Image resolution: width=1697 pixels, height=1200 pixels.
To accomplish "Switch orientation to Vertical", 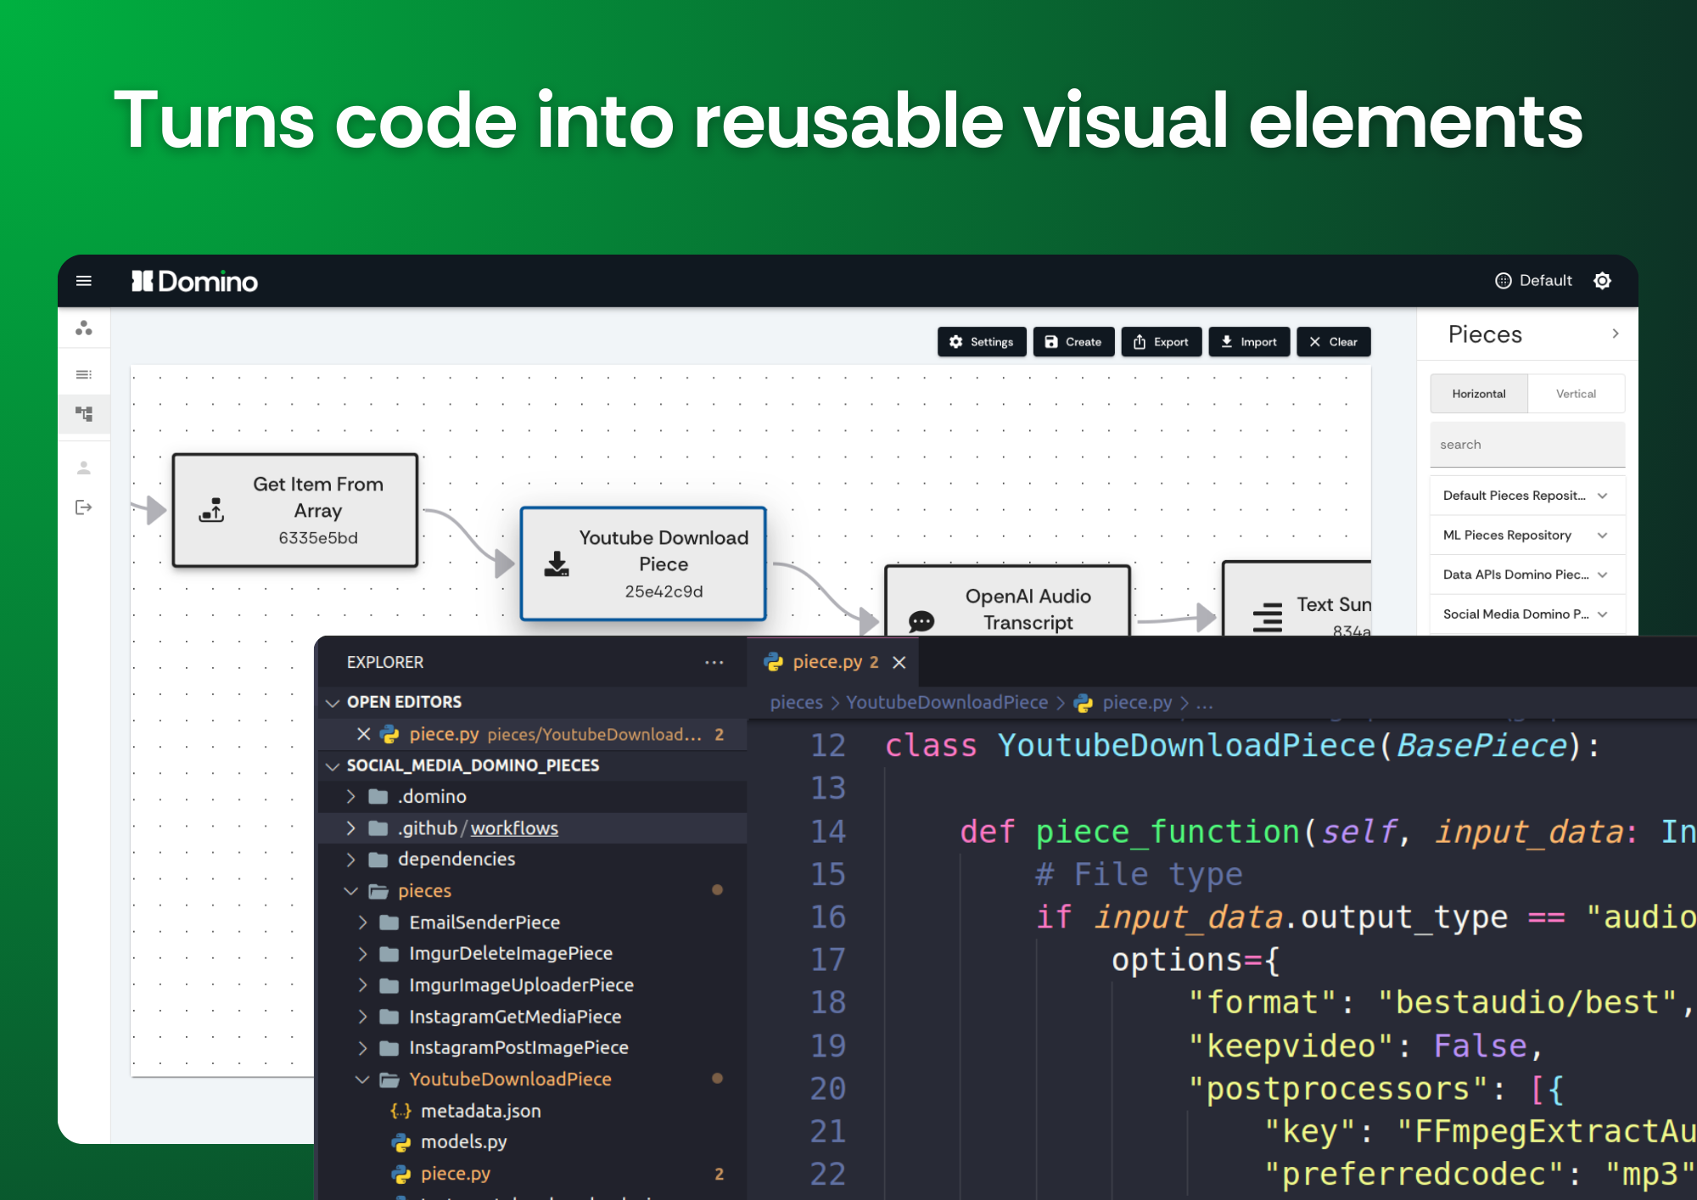I will [x=1576, y=394].
